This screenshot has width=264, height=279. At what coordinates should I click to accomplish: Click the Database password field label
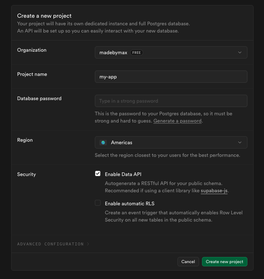tap(39, 98)
